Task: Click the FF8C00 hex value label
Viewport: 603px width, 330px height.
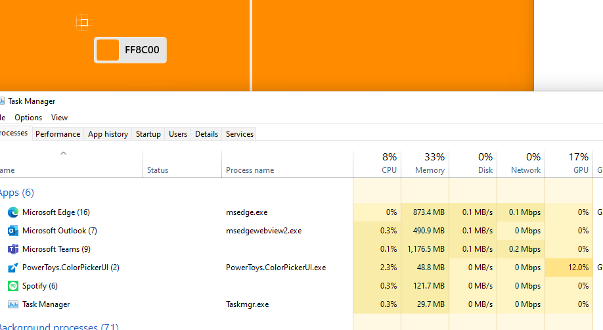Action: coord(142,50)
